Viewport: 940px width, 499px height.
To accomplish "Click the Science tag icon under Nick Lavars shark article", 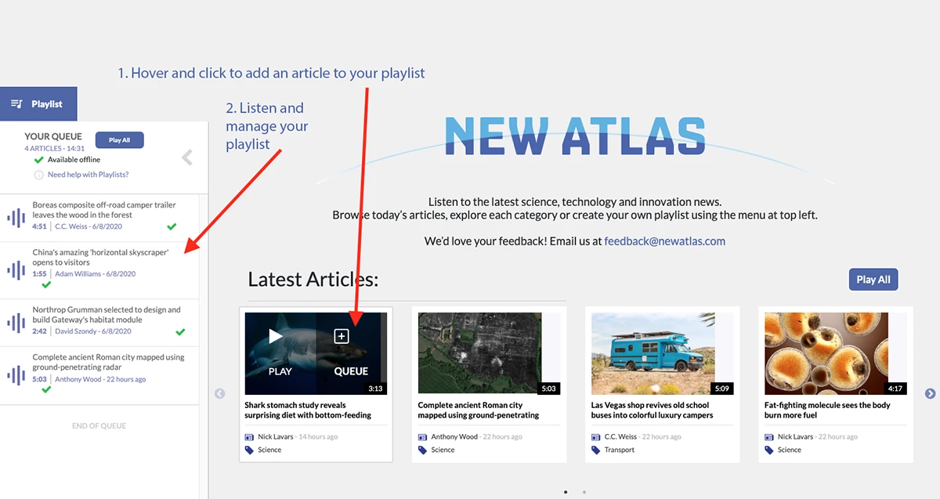I will point(249,450).
